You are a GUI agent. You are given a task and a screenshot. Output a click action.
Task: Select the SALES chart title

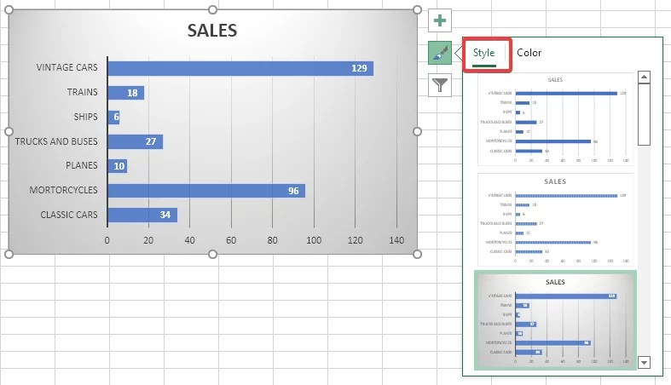(212, 31)
